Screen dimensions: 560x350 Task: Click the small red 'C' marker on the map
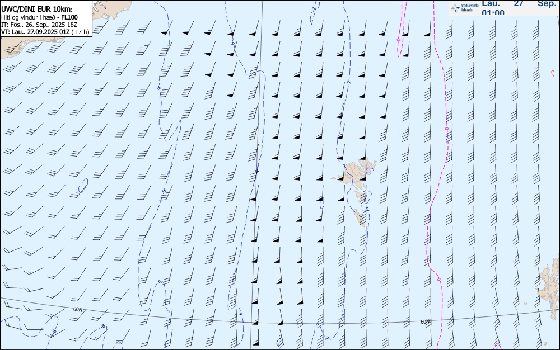(x=553, y=73)
